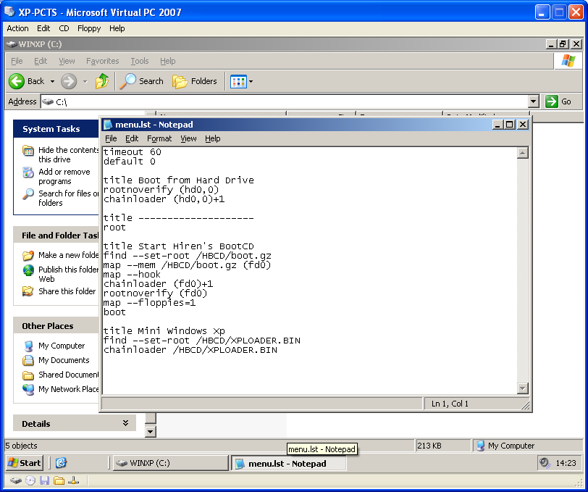Open Explorer View menu

pos(67,61)
